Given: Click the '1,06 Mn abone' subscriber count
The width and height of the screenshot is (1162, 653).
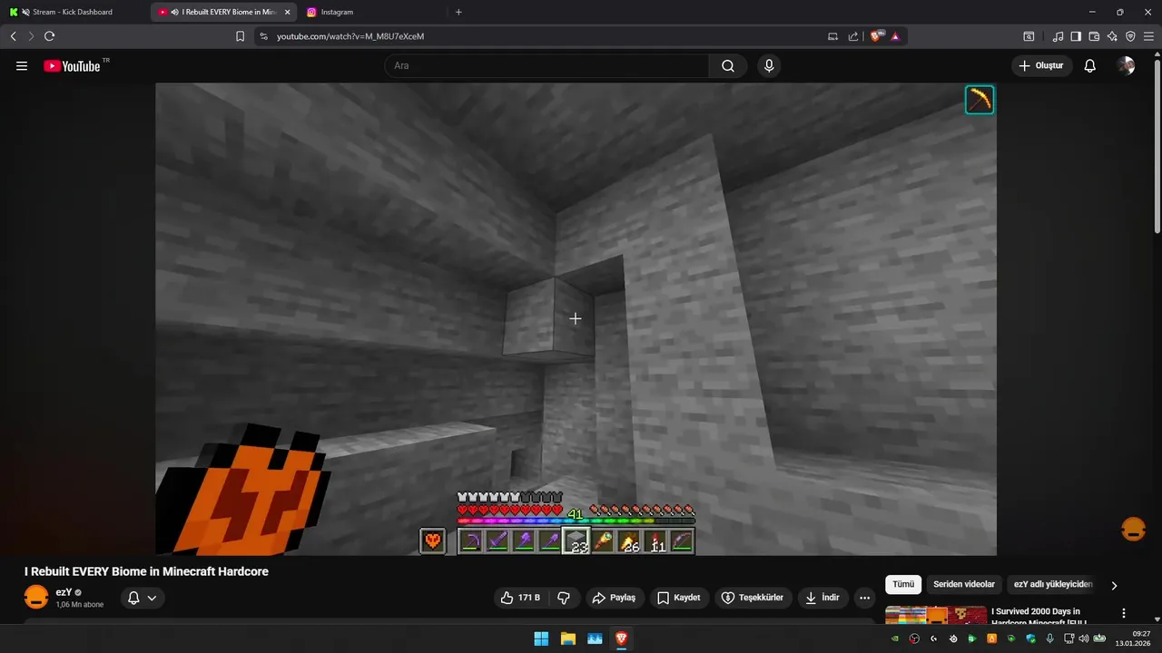Looking at the screenshot, I should 80,605.
